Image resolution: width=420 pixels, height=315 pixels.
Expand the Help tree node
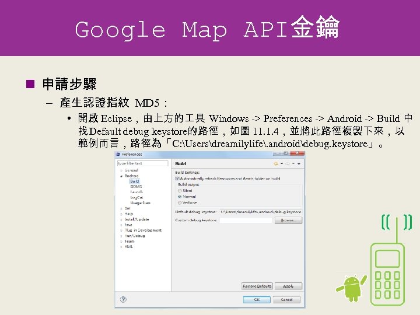click(x=121, y=214)
